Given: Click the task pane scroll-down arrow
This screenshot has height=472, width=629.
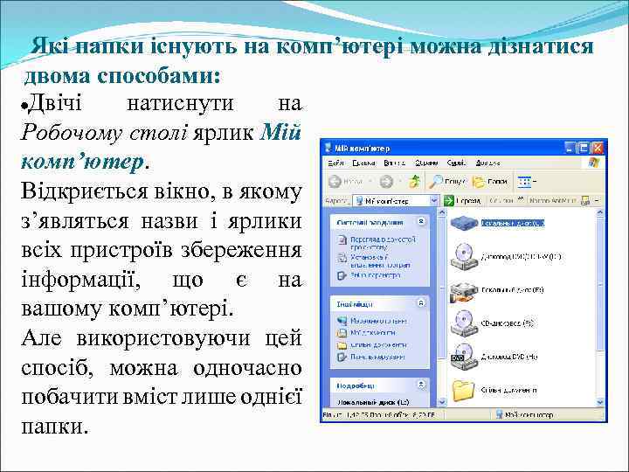Looking at the screenshot, I should (x=442, y=402).
